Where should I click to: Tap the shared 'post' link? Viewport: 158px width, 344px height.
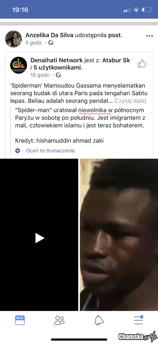115,35
